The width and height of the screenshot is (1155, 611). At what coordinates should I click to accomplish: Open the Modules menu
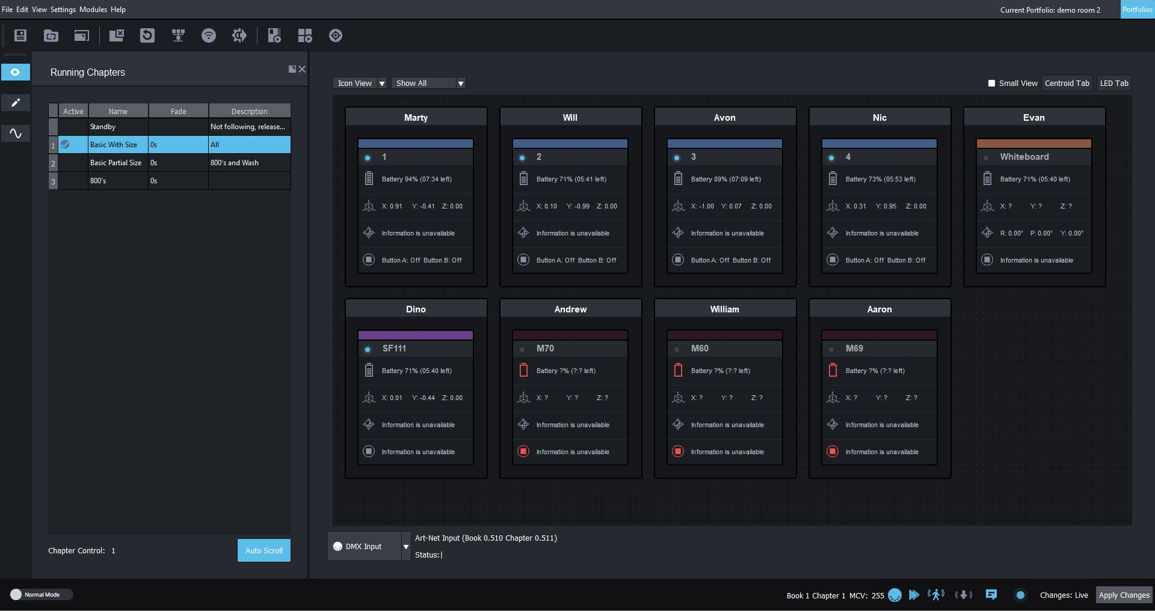(x=93, y=10)
